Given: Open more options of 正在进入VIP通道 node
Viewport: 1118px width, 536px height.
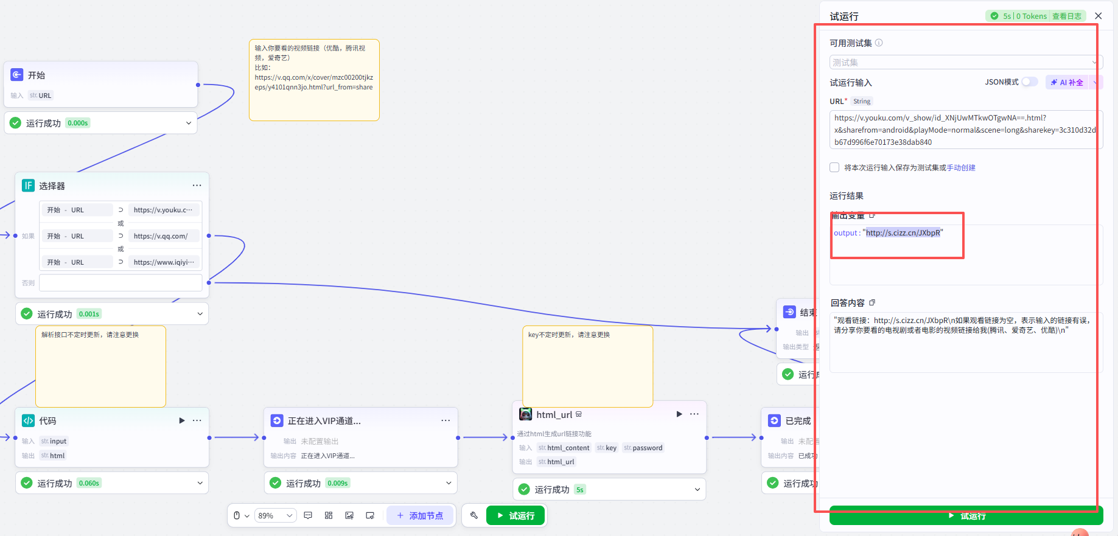Looking at the screenshot, I should 445,420.
